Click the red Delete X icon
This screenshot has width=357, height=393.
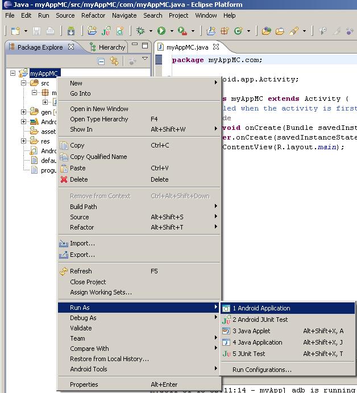tap(64, 179)
